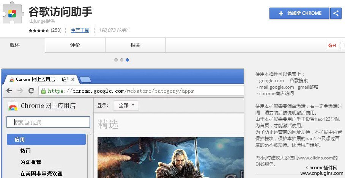Click the featured game banner image
This screenshot has height=178, width=345.
[x=170, y=158]
